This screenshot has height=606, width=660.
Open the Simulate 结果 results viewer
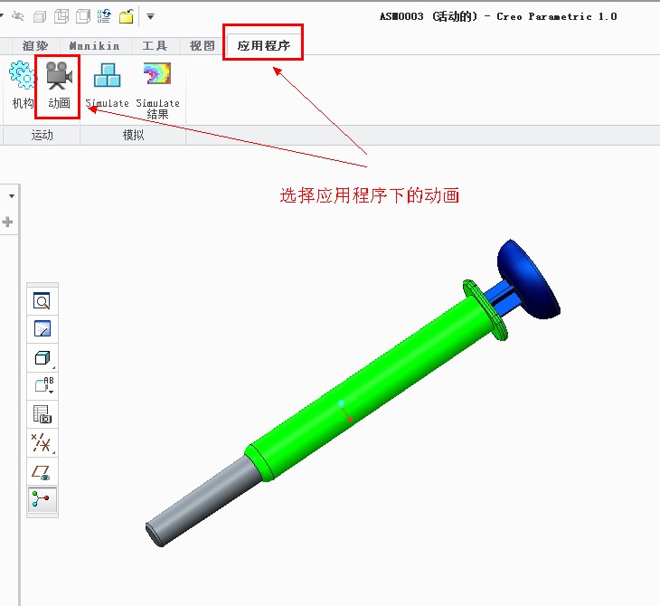(x=158, y=90)
